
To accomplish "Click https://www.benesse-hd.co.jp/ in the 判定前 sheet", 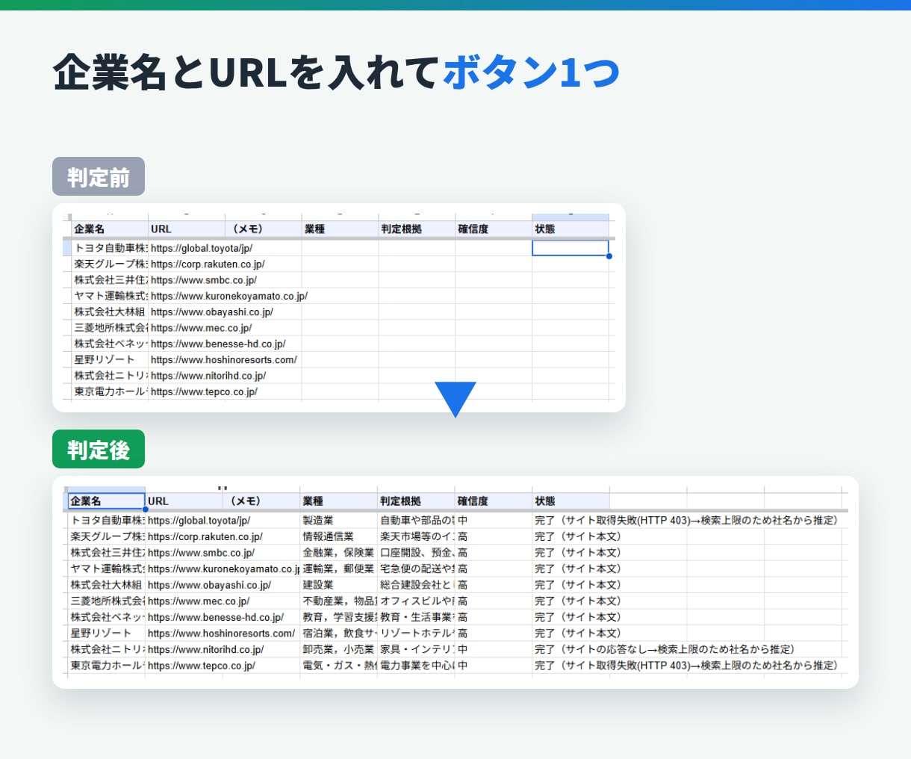I will (218, 344).
